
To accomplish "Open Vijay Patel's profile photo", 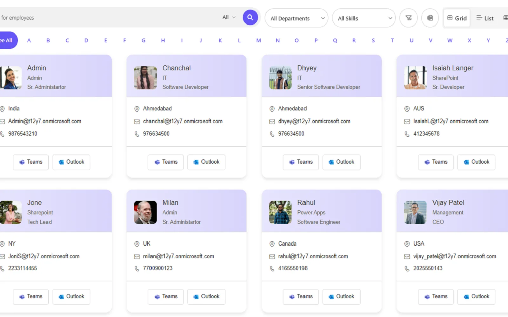I will coord(415,212).
